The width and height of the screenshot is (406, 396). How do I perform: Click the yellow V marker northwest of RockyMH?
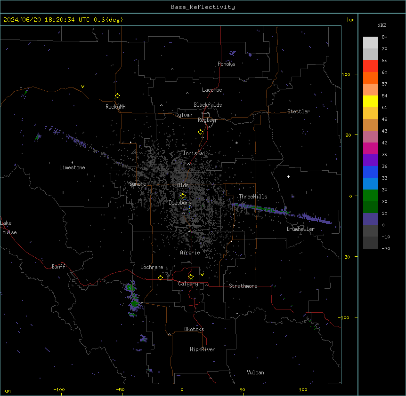[82, 87]
